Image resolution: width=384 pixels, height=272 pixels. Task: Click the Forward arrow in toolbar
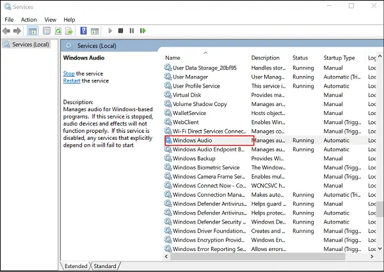pyautogui.click(x=19, y=31)
